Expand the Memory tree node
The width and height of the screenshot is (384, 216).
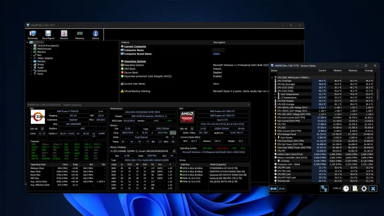(x=31, y=52)
